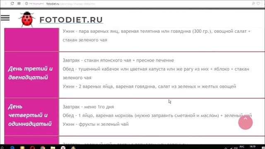Click 'Ужин - 2 вареных яйца' line
The height and width of the screenshot is (149, 265).
pyautogui.click(x=149, y=87)
